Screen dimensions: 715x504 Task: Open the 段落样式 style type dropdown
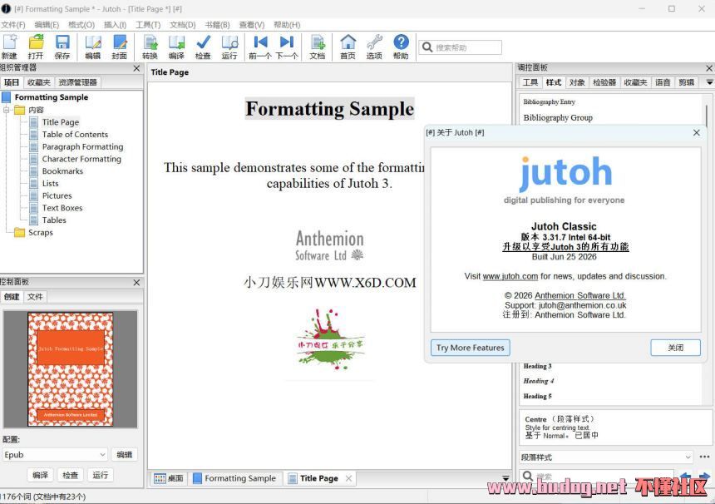coord(606,457)
